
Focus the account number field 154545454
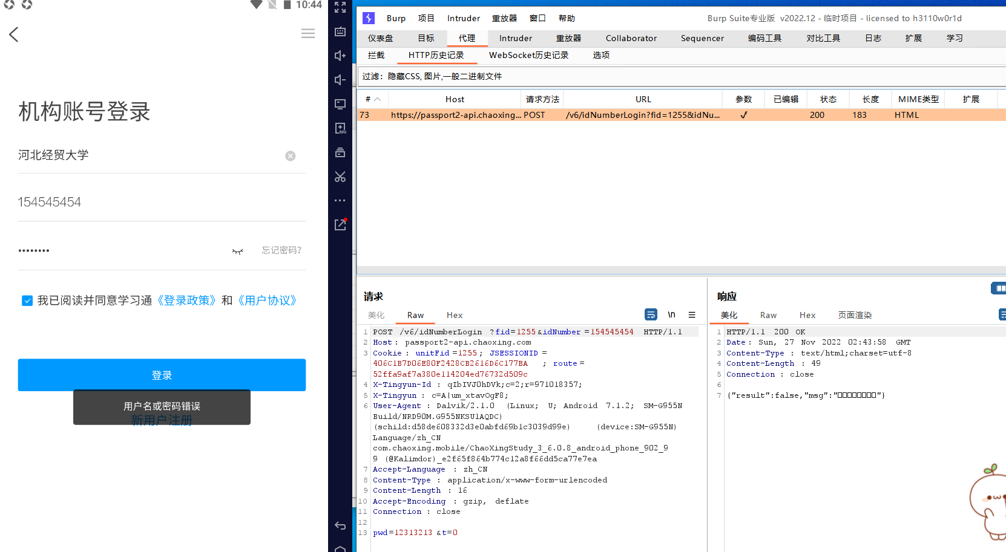tap(162, 202)
